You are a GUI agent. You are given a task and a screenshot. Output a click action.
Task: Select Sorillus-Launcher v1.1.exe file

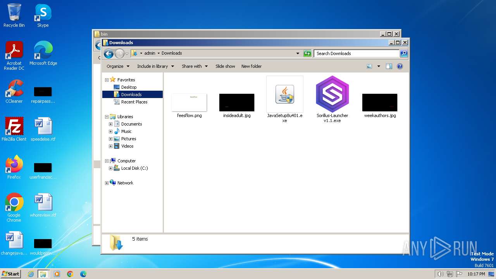[x=332, y=100]
